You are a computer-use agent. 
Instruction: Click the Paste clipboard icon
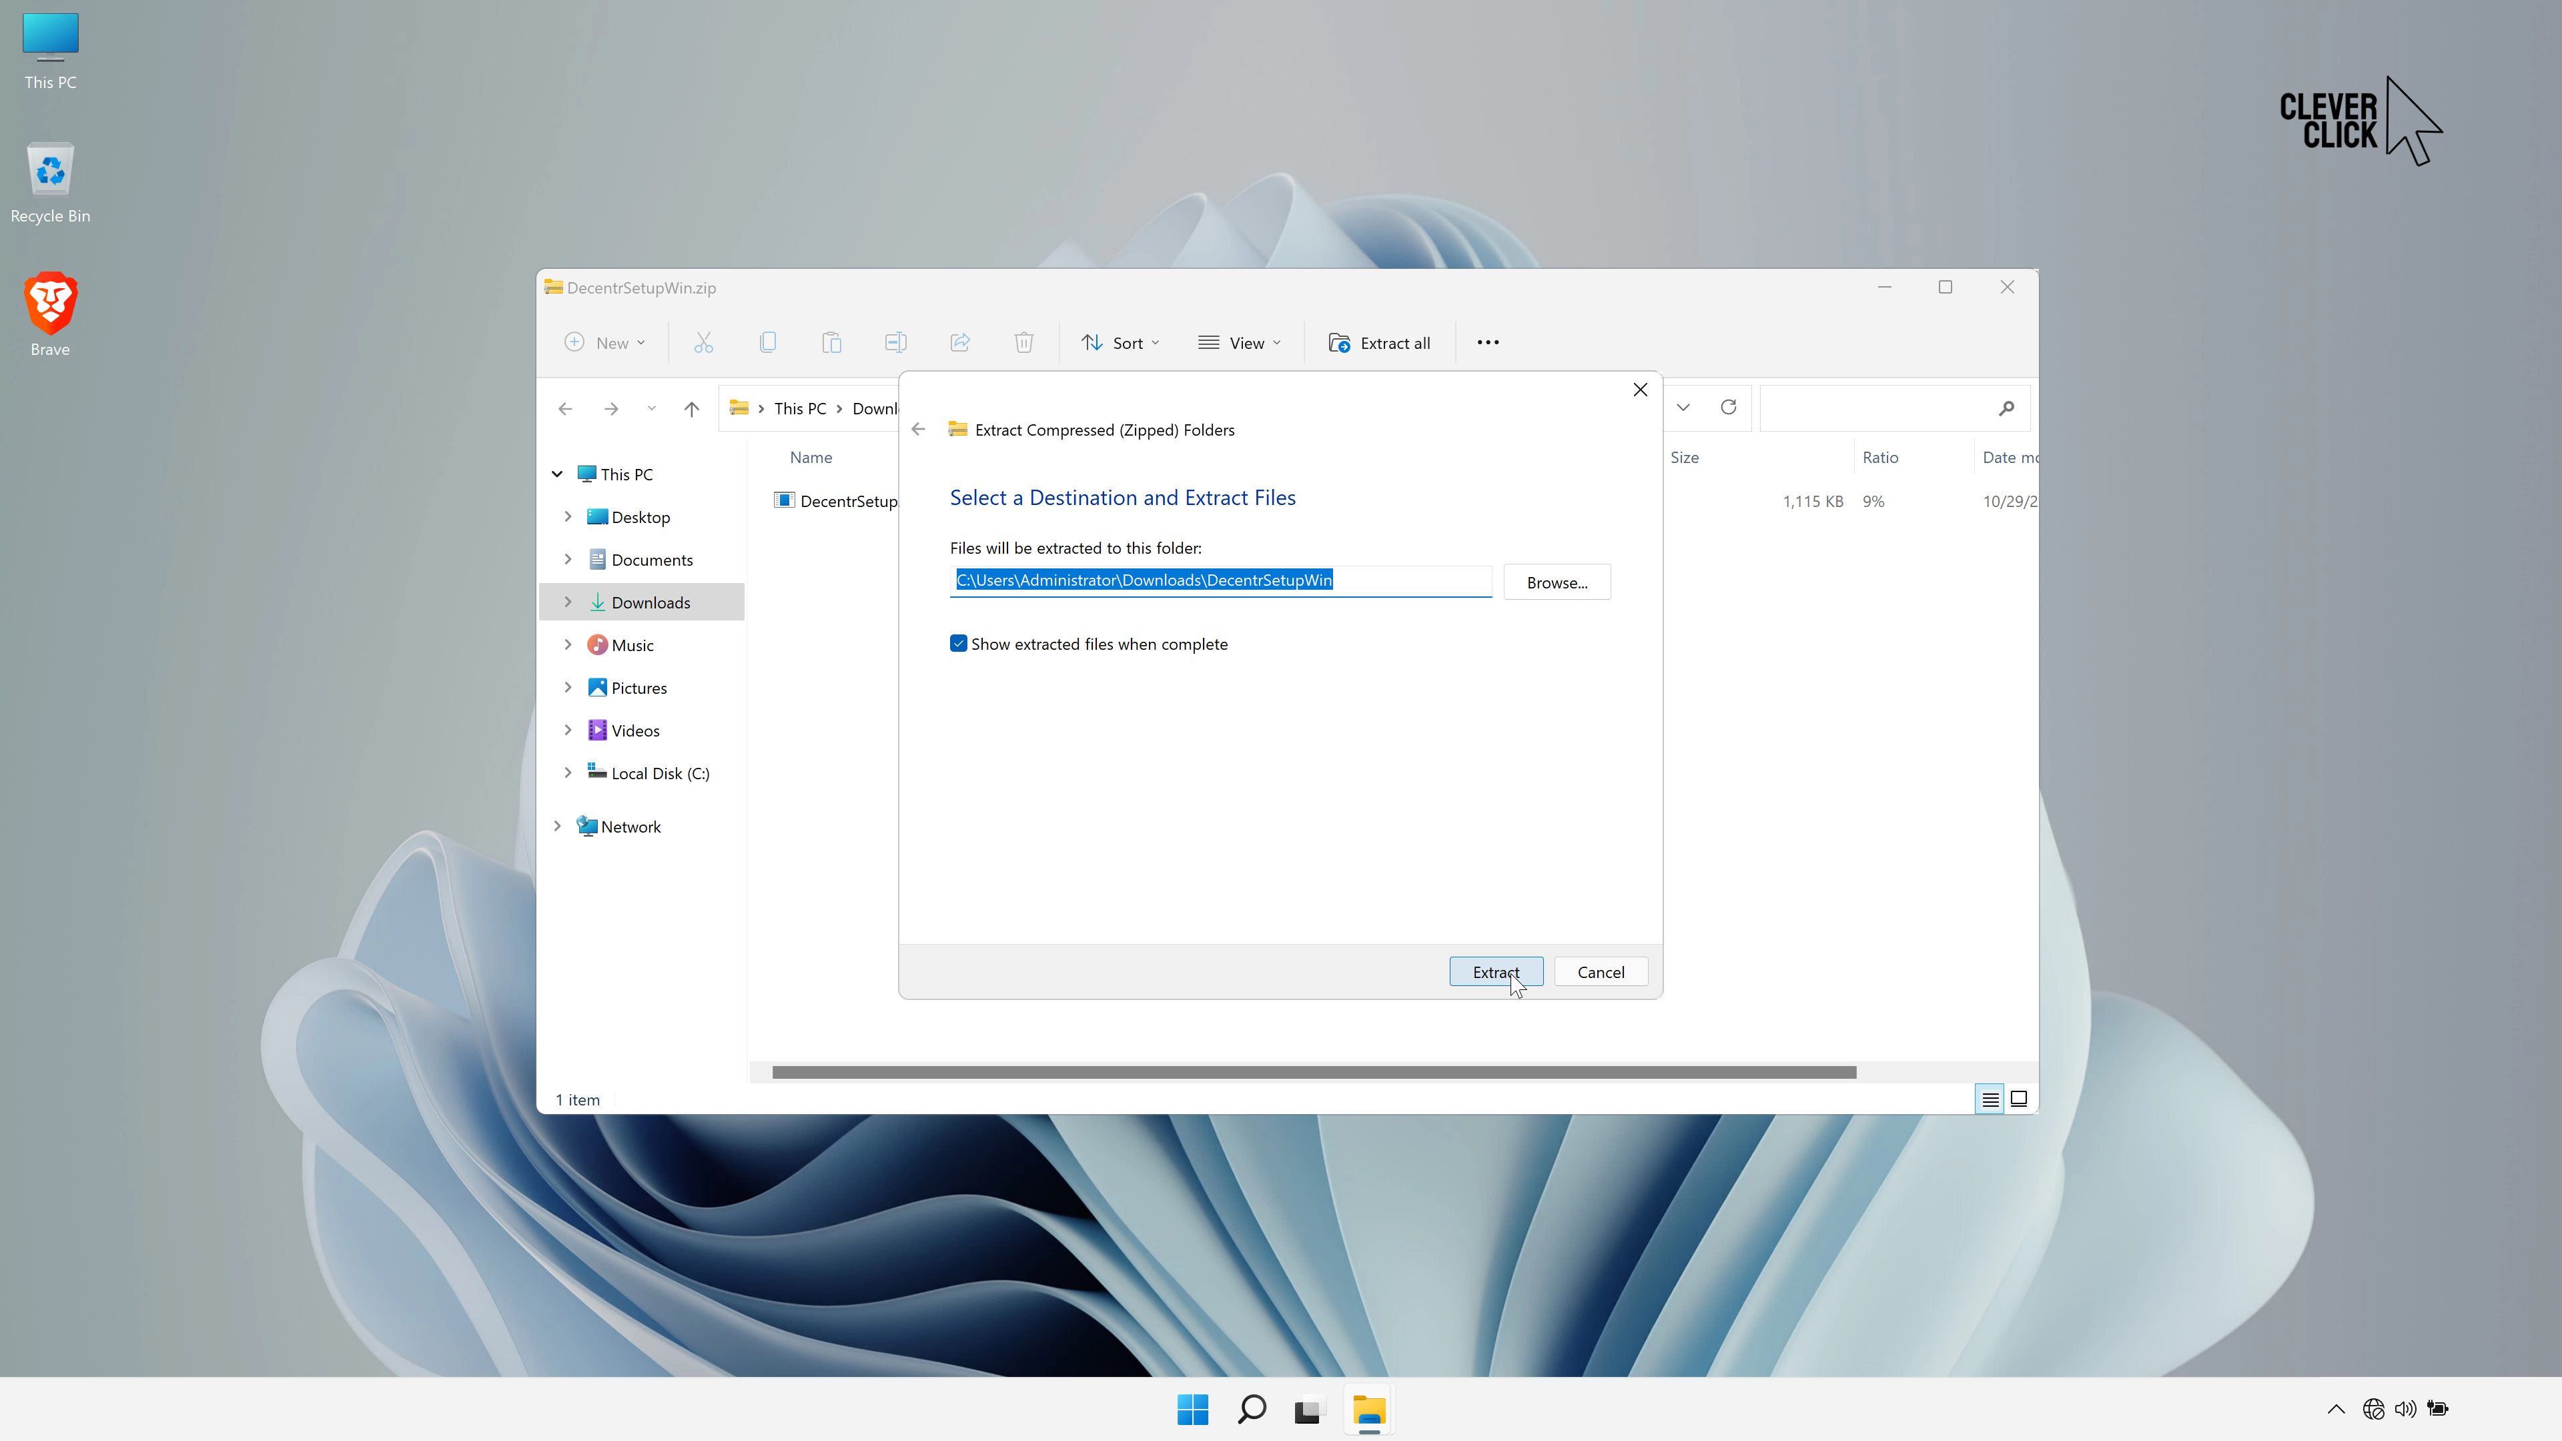(831, 343)
